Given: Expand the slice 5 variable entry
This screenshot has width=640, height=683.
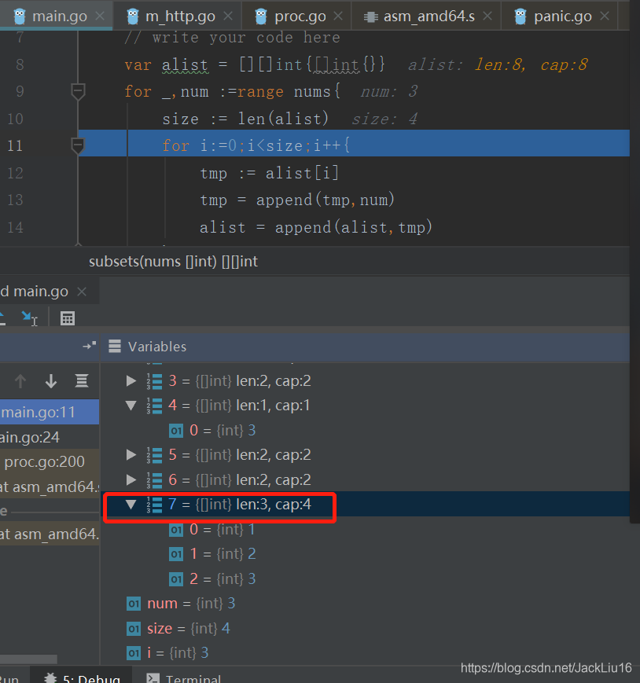Looking at the screenshot, I should pos(131,456).
